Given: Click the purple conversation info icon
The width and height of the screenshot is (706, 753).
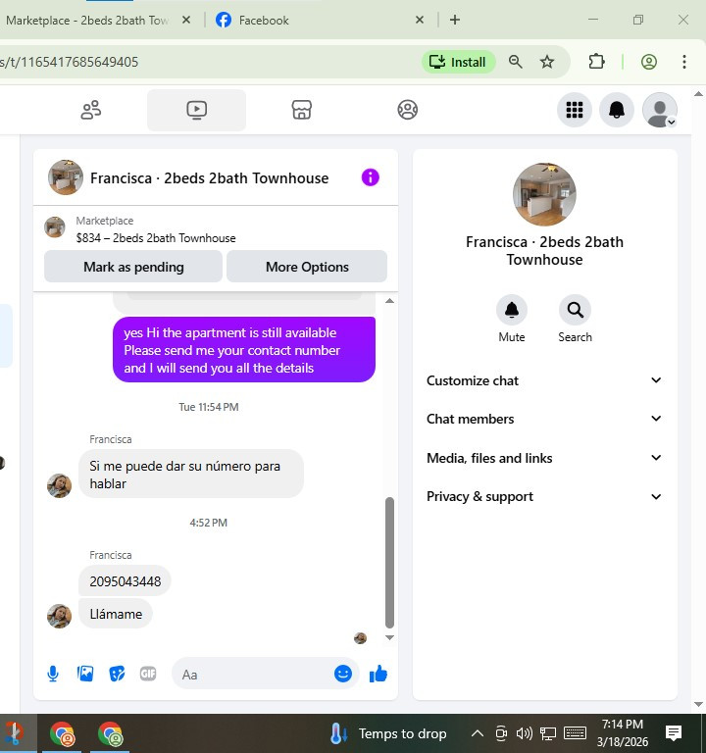Looking at the screenshot, I should click(x=371, y=177).
